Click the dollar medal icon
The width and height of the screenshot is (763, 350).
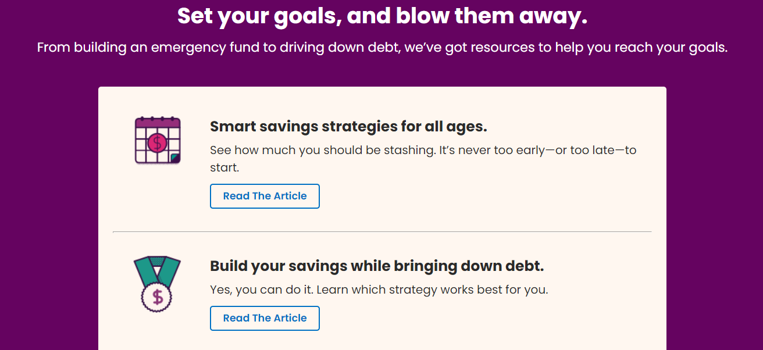point(157,284)
